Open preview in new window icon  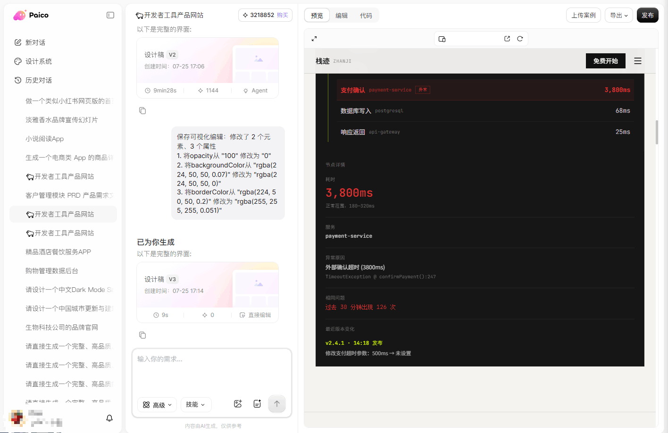pyautogui.click(x=507, y=39)
